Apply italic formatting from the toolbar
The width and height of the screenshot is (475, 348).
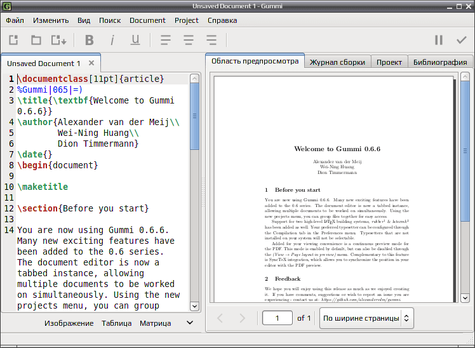click(x=112, y=40)
